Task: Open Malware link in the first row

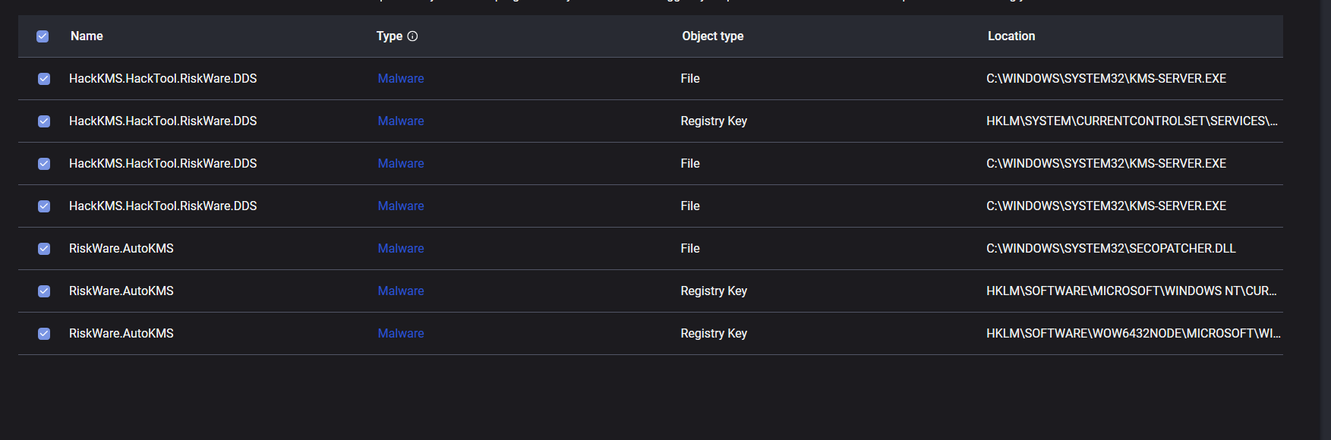Action: pyautogui.click(x=401, y=79)
